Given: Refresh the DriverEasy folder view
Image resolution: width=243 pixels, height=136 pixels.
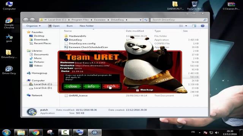Looking at the screenshot, I should 146,20.
